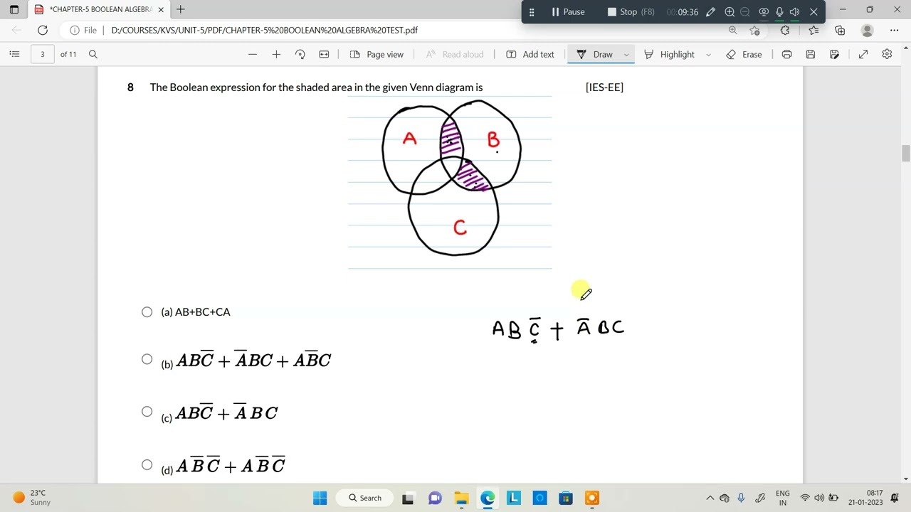Open Microsoft Edge from the taskbar
The image size is (911, 512).
(x=488, y=498)
